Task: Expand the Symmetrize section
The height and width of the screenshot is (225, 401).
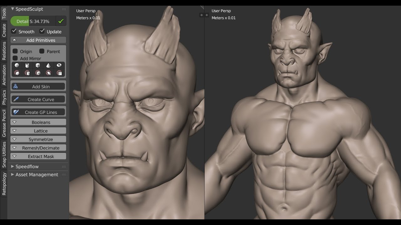Action: (x=38, y=139)
